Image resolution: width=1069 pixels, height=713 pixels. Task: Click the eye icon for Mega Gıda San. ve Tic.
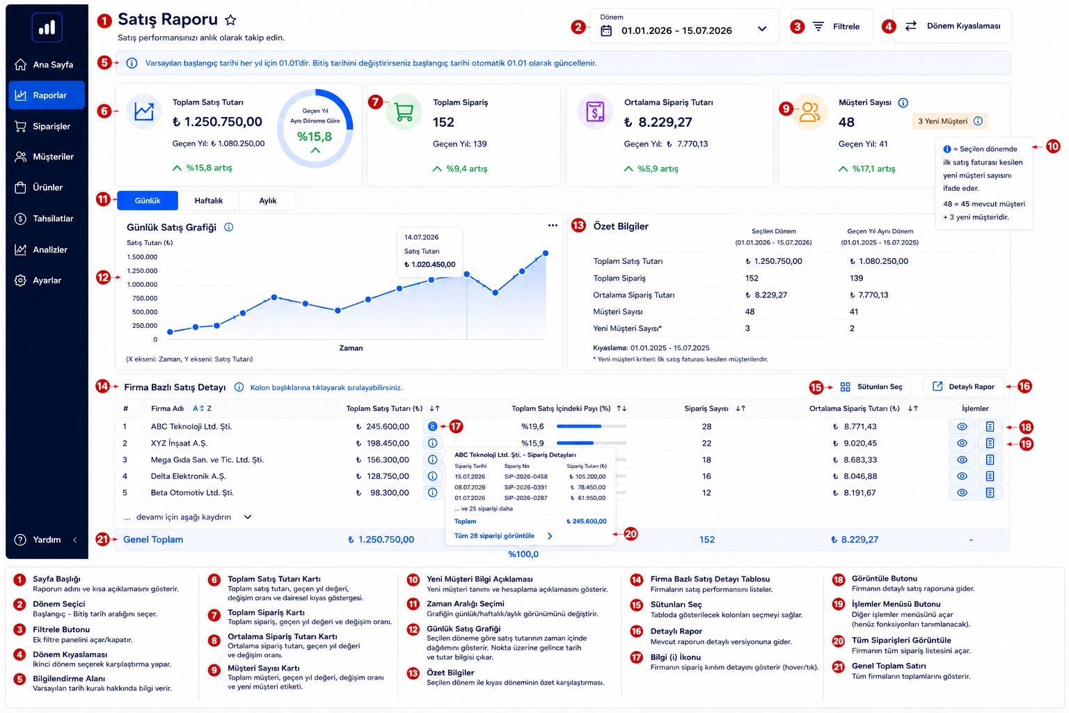pyautogui.click(x=962, y=460)
